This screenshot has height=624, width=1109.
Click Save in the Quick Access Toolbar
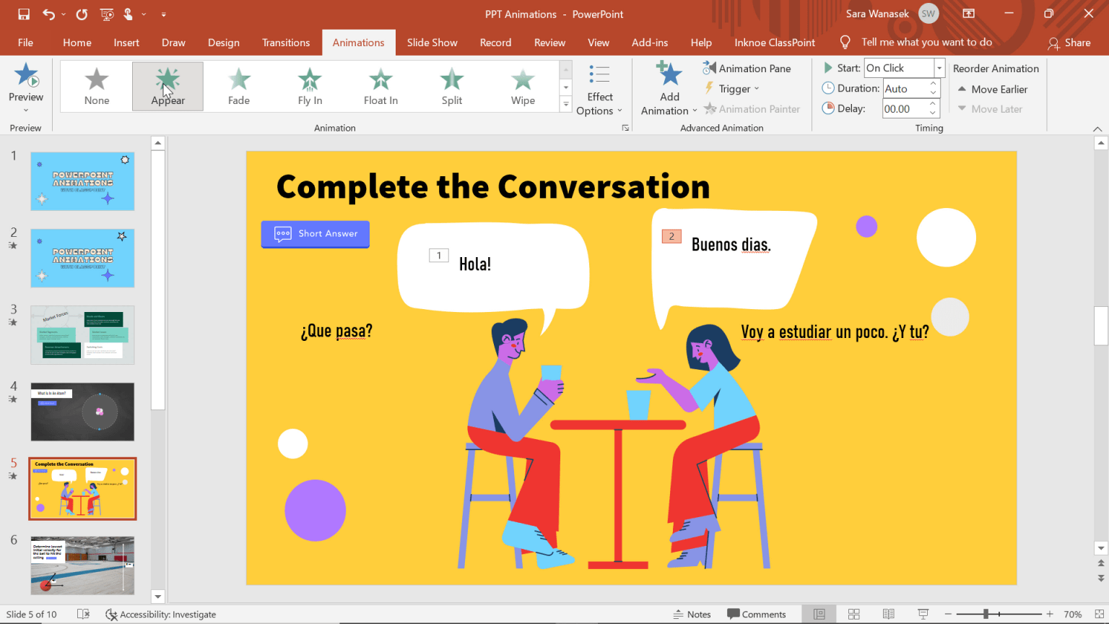pos(24,13)
